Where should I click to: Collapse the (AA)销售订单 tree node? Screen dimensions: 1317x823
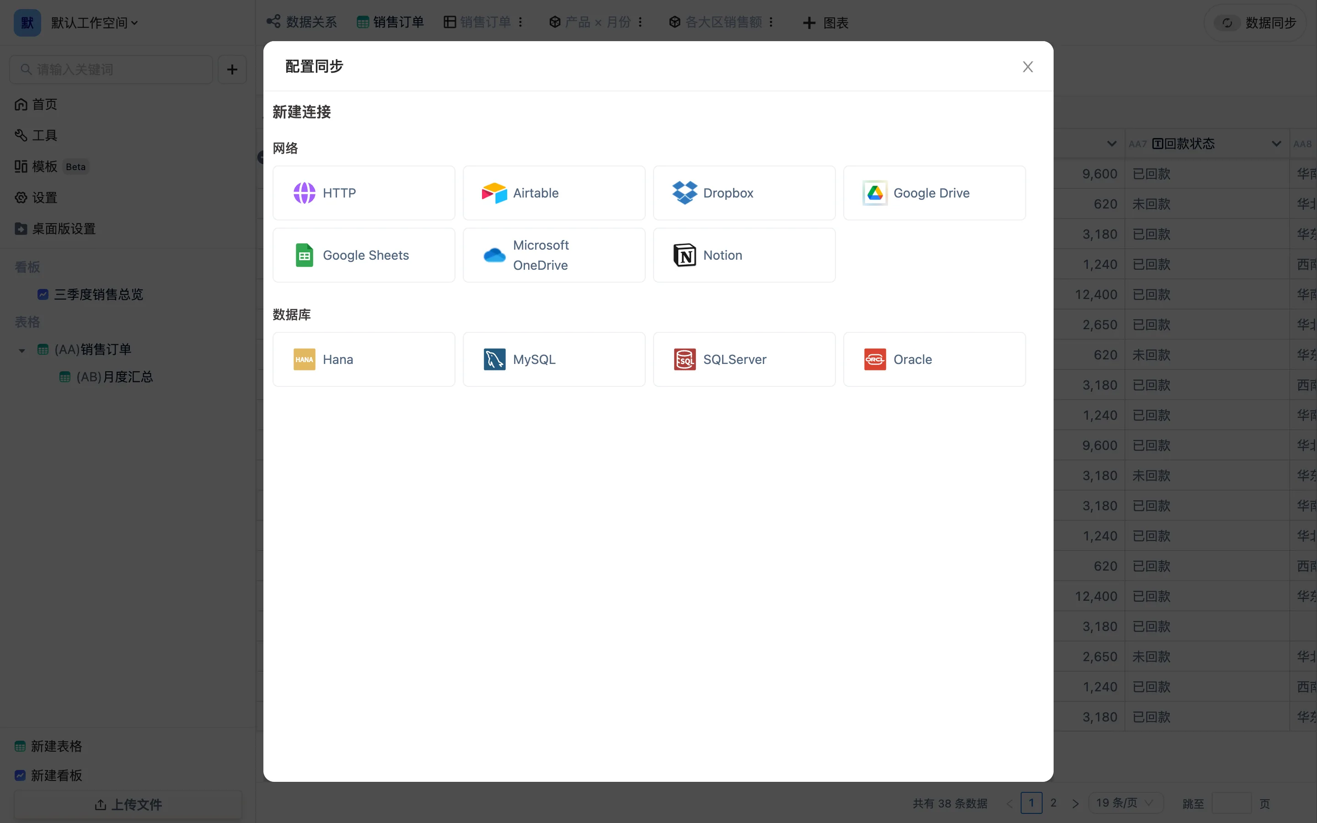[22, 350]
